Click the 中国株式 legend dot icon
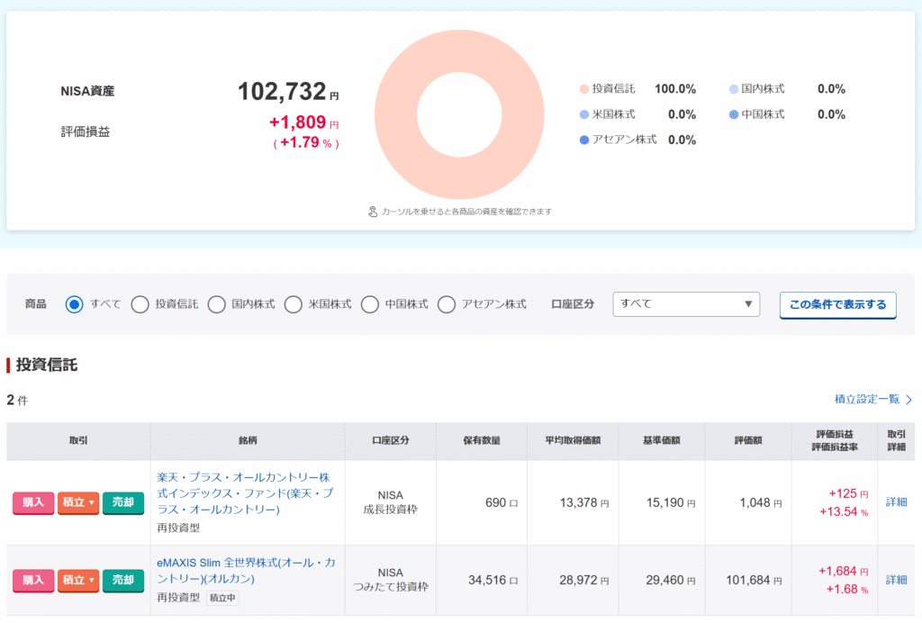The width and height of the screenshot is (922, 623). pos(734,114)
